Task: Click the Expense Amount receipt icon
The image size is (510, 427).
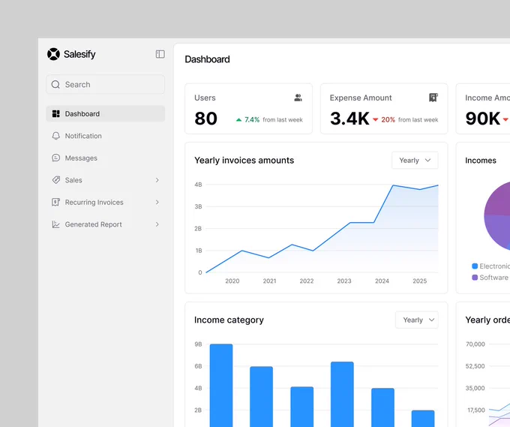Action: (x=433, y=98)
